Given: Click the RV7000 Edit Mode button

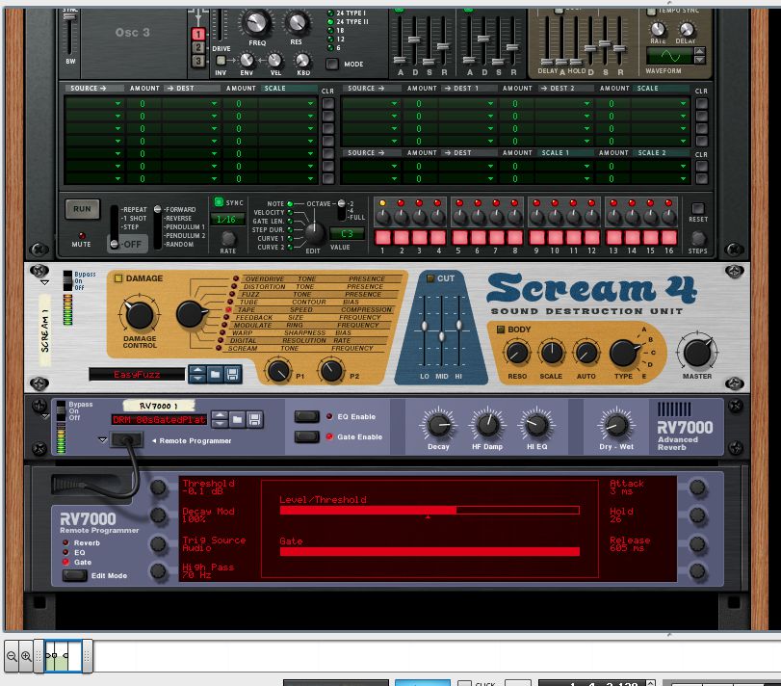Looking at the screenshot, I should point(74,575).
